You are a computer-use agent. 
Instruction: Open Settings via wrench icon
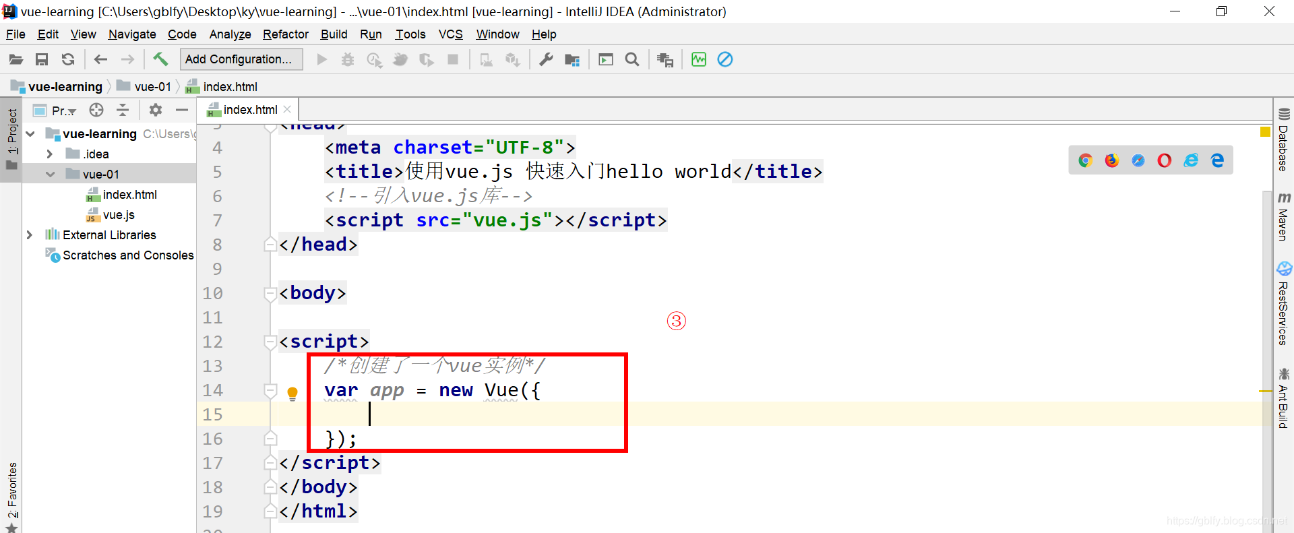[x=546, y=59]
